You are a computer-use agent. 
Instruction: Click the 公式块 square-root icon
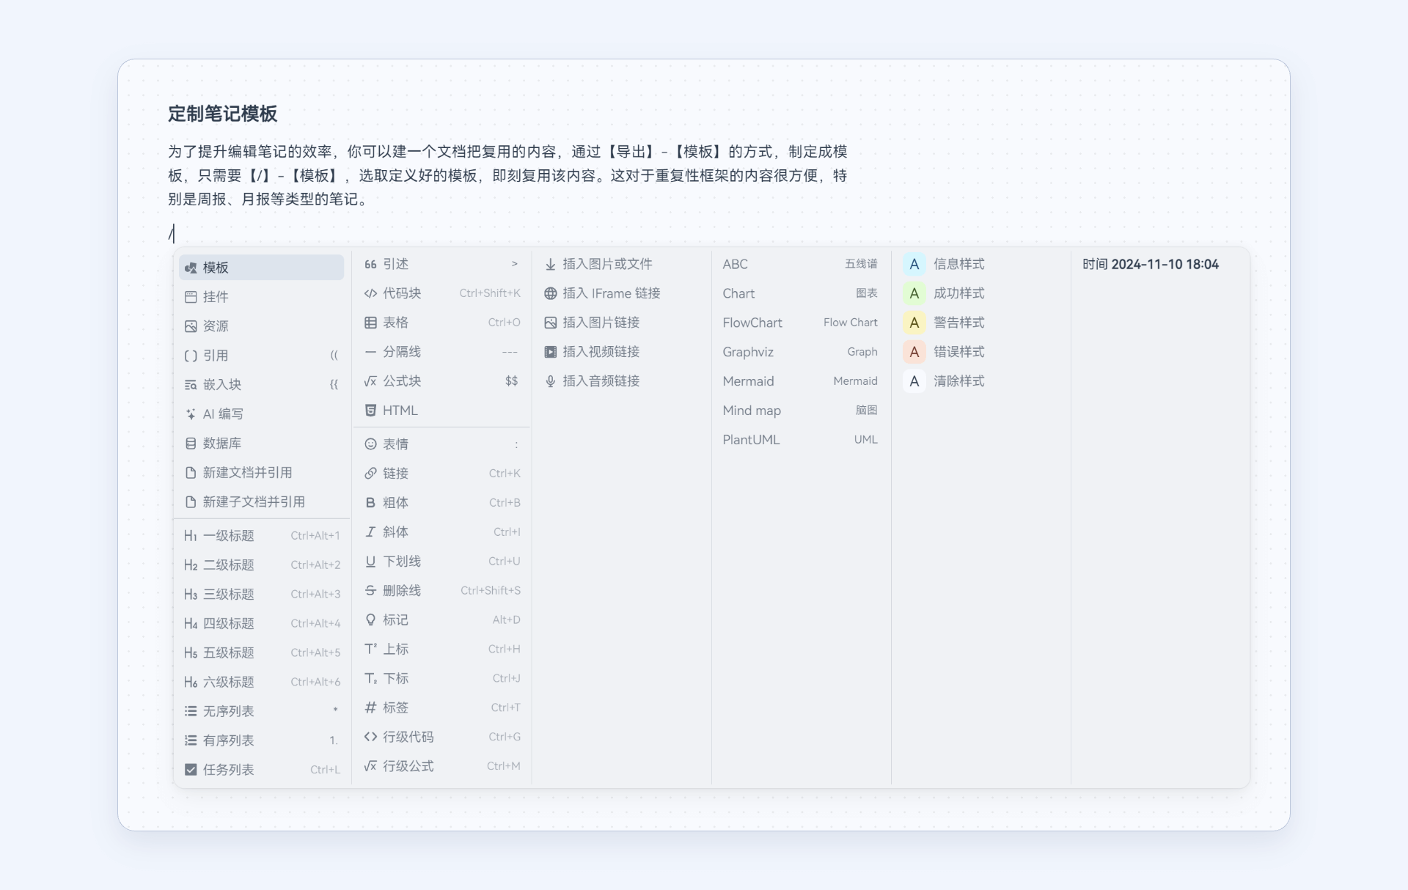(370, 381)
